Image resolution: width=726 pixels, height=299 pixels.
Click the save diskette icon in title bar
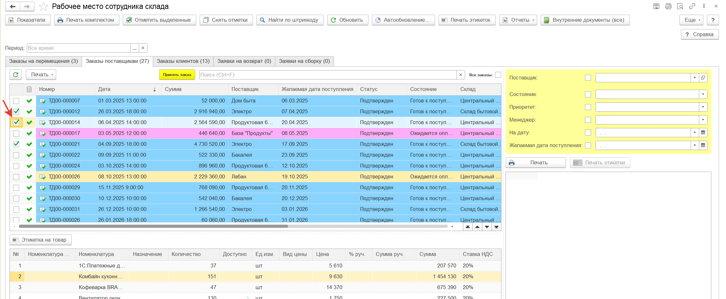(x=656, y=6)
